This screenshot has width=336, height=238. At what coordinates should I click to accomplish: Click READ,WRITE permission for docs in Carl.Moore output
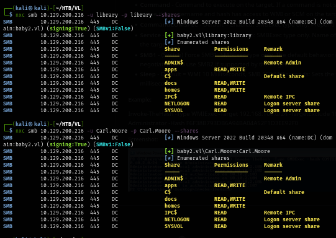[x=230, y=199]
